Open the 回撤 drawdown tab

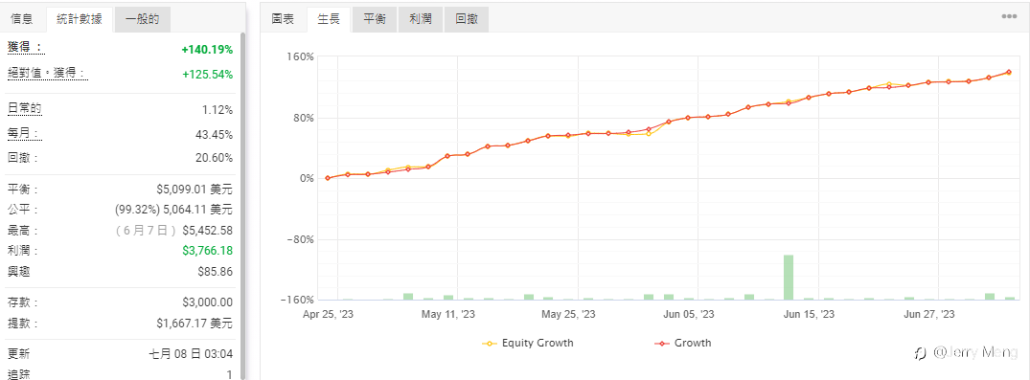pyautogui.click(x=467, y=19)
